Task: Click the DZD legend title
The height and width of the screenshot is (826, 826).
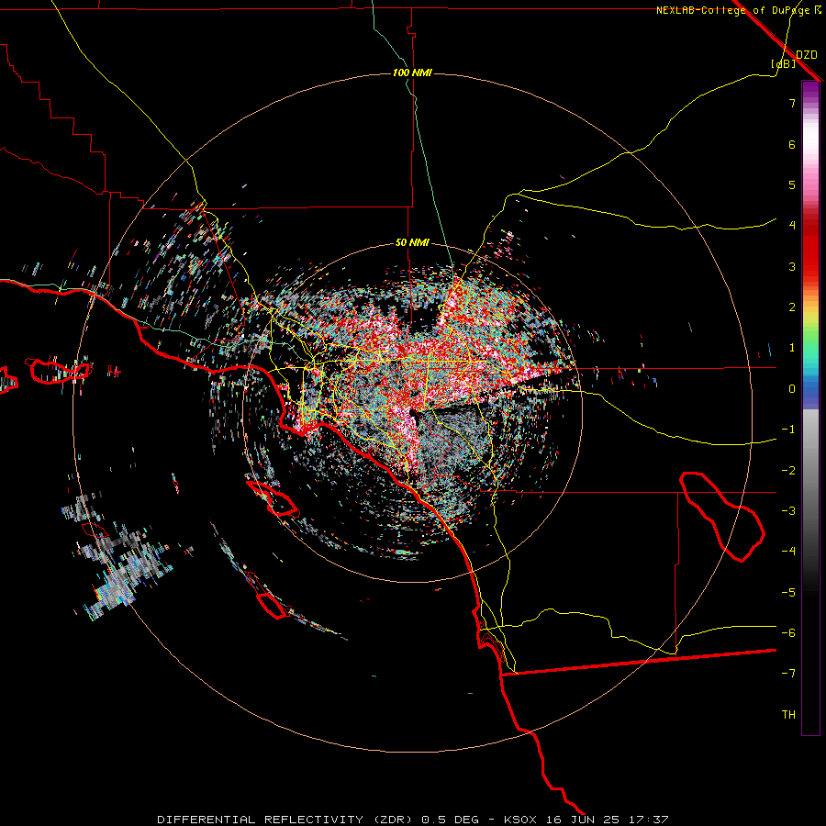Action: 807,55
